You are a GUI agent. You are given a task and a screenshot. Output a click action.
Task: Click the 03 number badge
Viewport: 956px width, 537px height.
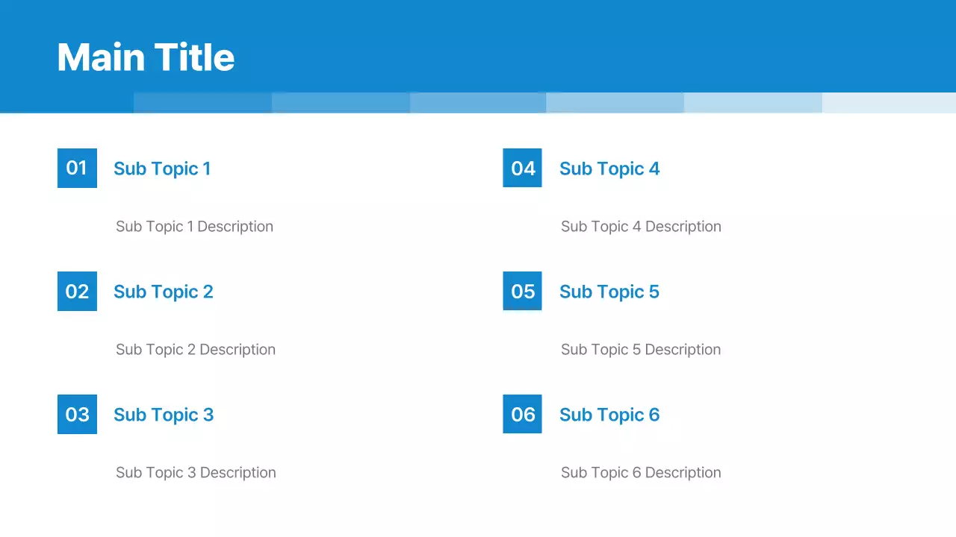tap(77, 414)
